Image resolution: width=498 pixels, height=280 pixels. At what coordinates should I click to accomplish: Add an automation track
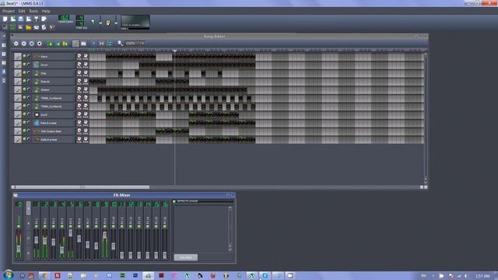65,44
